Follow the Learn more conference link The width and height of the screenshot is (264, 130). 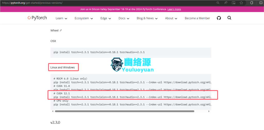174,9
